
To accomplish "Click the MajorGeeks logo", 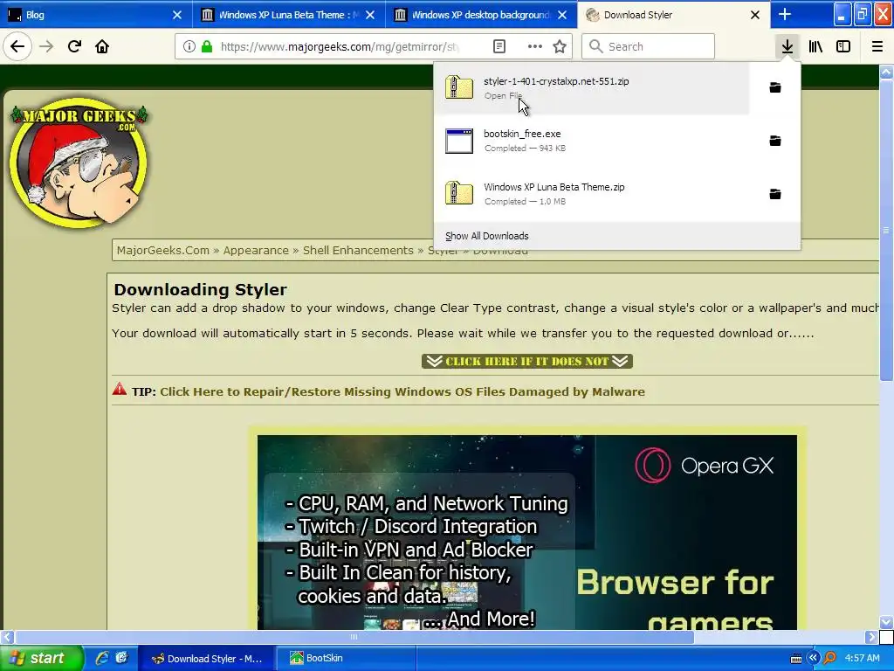I will coord(79,163).
